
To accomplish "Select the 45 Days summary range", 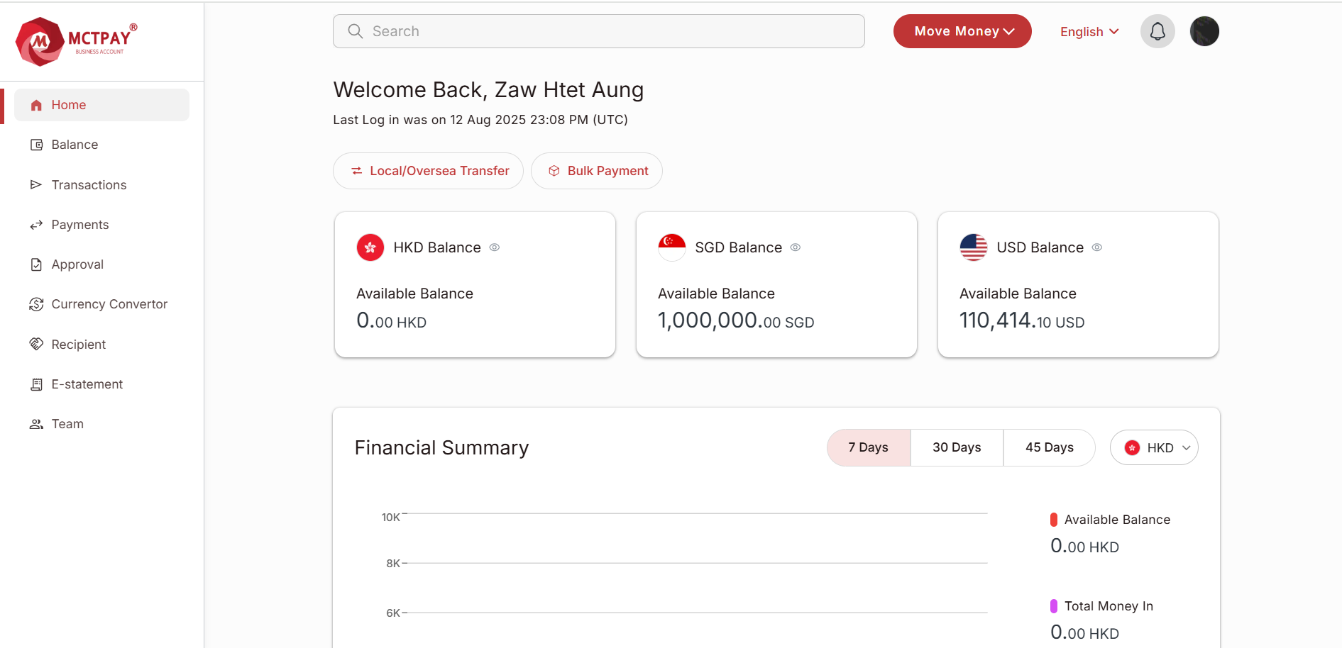I will point(1048,447).
